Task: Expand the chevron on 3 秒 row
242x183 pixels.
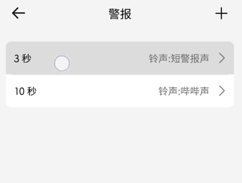Action: coord(222,58)
